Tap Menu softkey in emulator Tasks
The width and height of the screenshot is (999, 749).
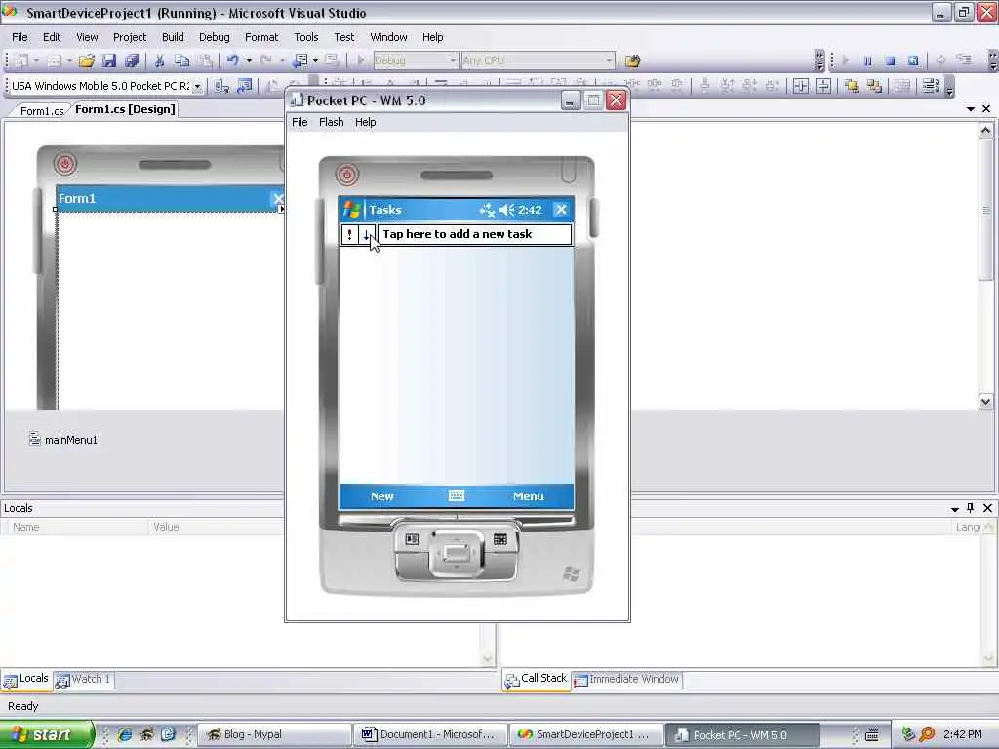pos(528,496)
